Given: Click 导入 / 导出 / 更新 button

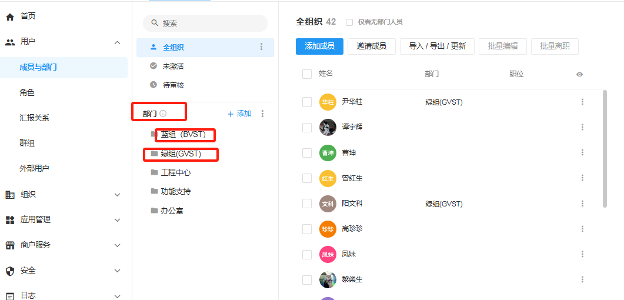Looking at the screenshot, I should coord(437,46).
